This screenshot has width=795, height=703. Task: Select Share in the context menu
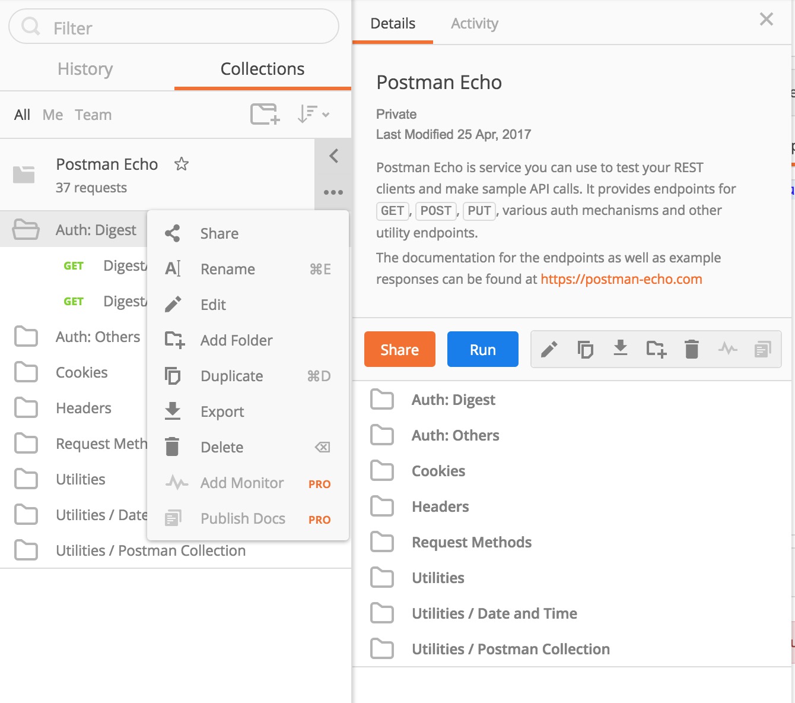click(x=248, y=233)
